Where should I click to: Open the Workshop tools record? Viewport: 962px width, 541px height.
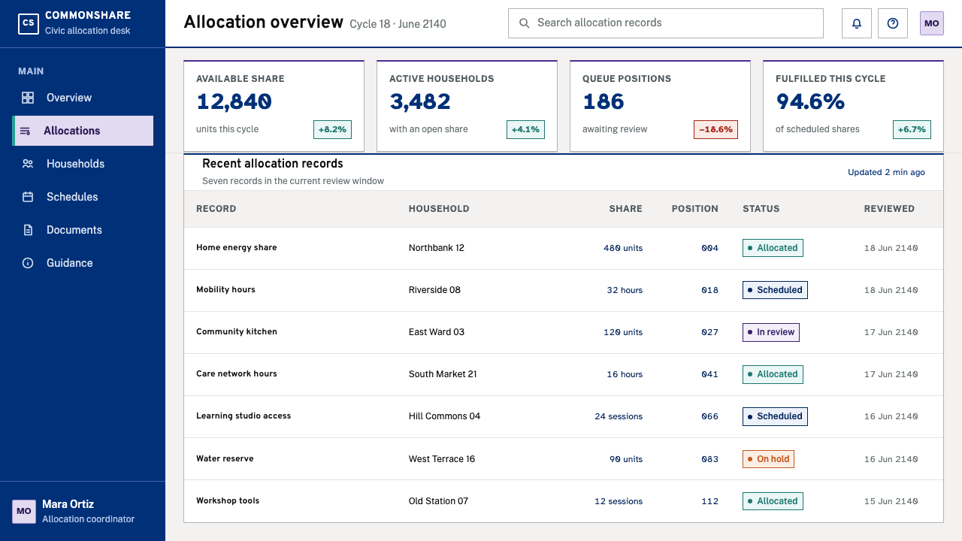[564, 500]
